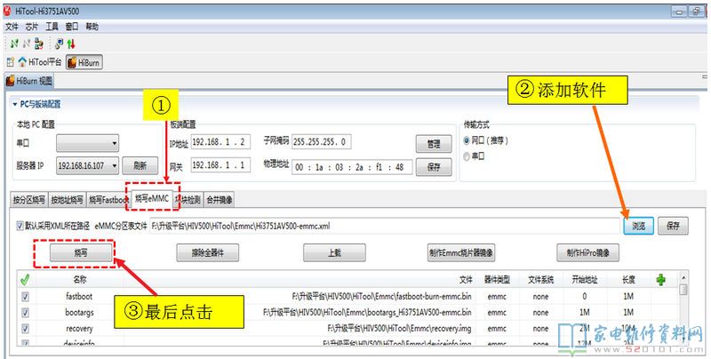The width and height of the screenshot is (711, 359).
Task: Open the 芯片 menu
Action: point(32,27)
